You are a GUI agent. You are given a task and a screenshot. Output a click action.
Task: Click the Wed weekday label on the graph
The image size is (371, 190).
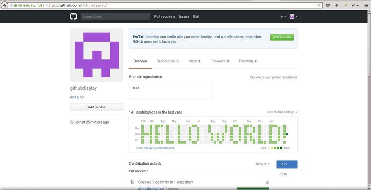[137, 134]
